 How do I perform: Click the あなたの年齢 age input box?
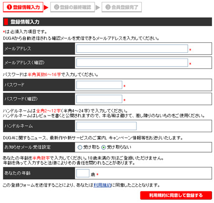[83, 173]
